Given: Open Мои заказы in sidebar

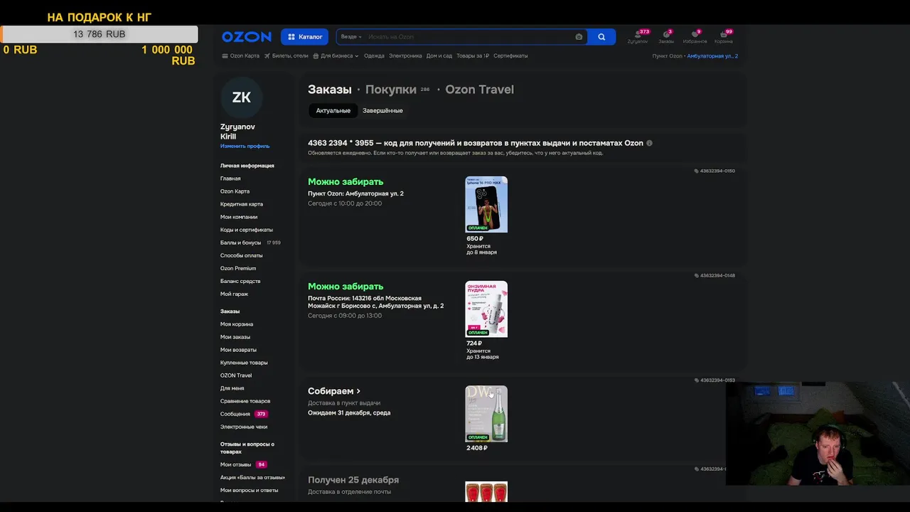Looking at the screenshot, I should pyautogui.click(x=235, y=337).
